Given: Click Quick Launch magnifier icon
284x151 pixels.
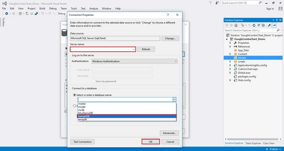Looking at the screenshot, I should pyautogui.click(x=260, y=3).
